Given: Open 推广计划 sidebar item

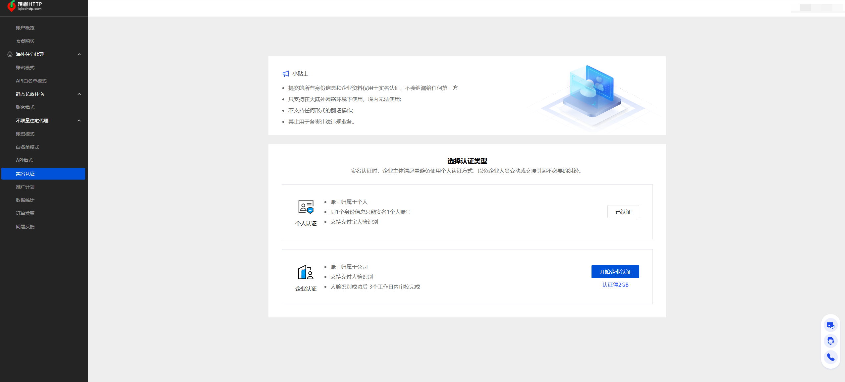Looking at the screenshot, I should [25, 187].
